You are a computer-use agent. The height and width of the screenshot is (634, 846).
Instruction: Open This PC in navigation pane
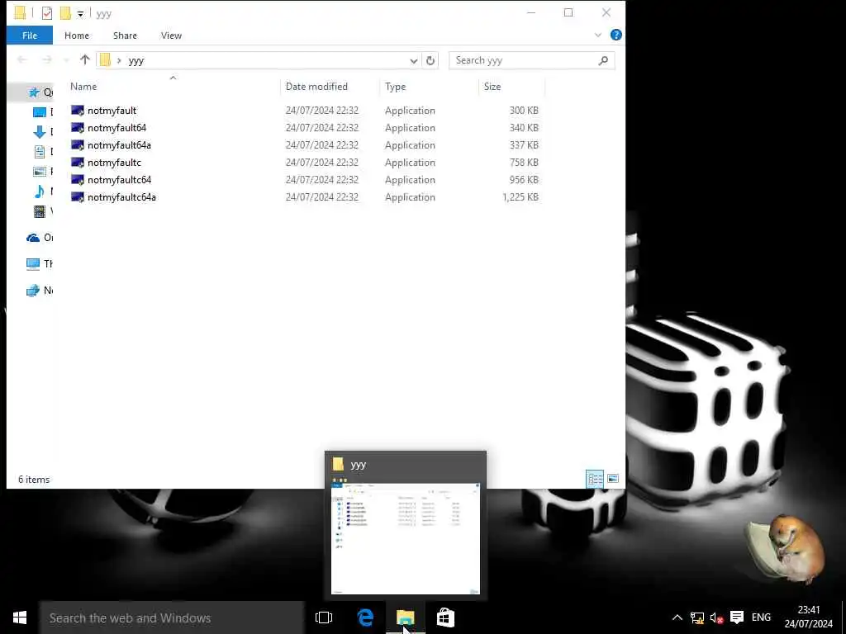tap(33, 263)
